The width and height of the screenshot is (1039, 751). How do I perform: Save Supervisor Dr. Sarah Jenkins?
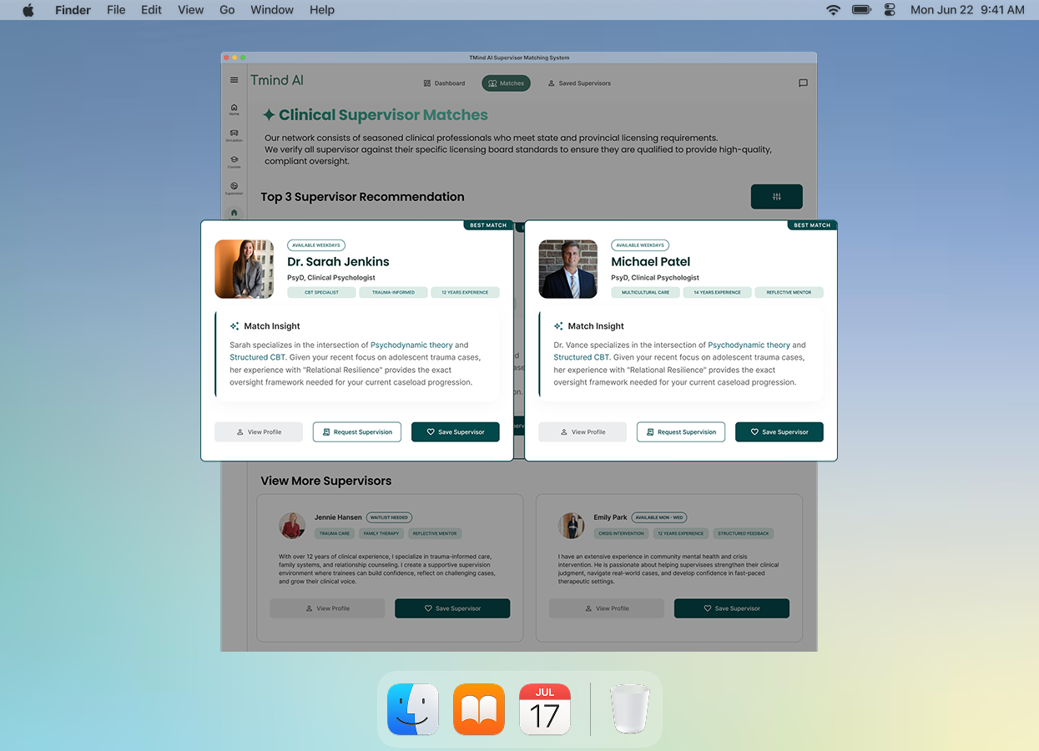pyautogui.click(x=456, y=432)
